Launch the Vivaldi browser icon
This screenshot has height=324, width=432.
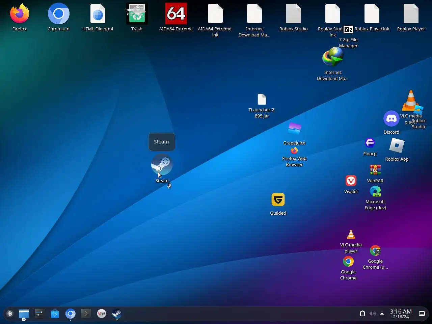tap(351, 181)
